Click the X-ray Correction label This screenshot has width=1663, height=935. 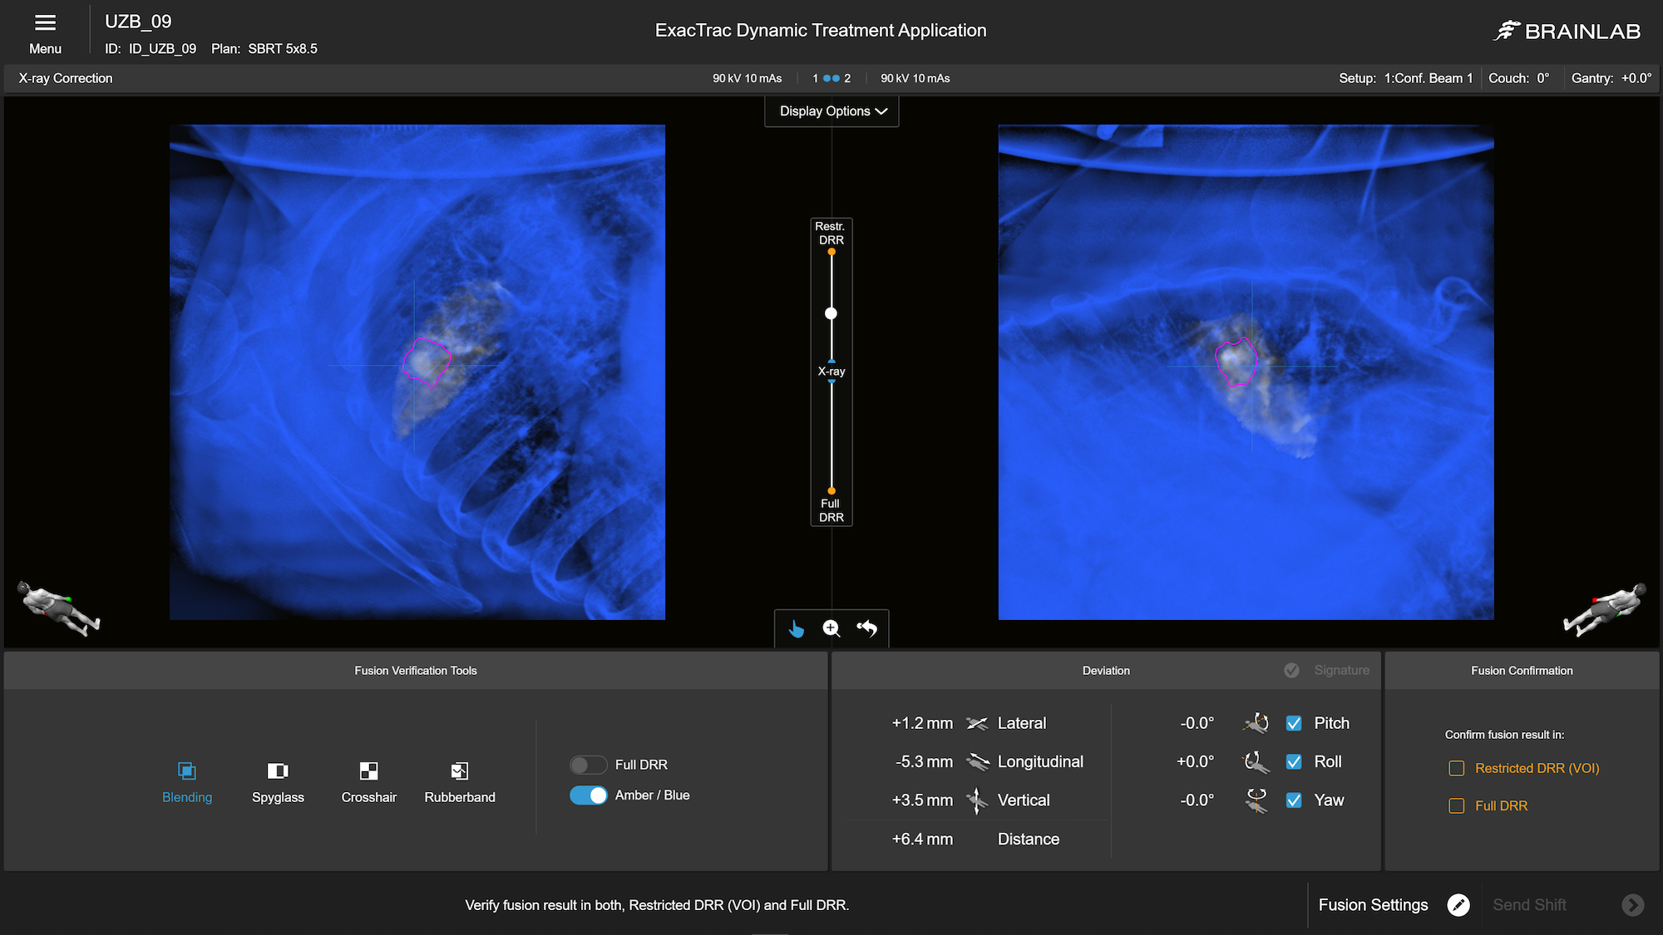(66, 78)
